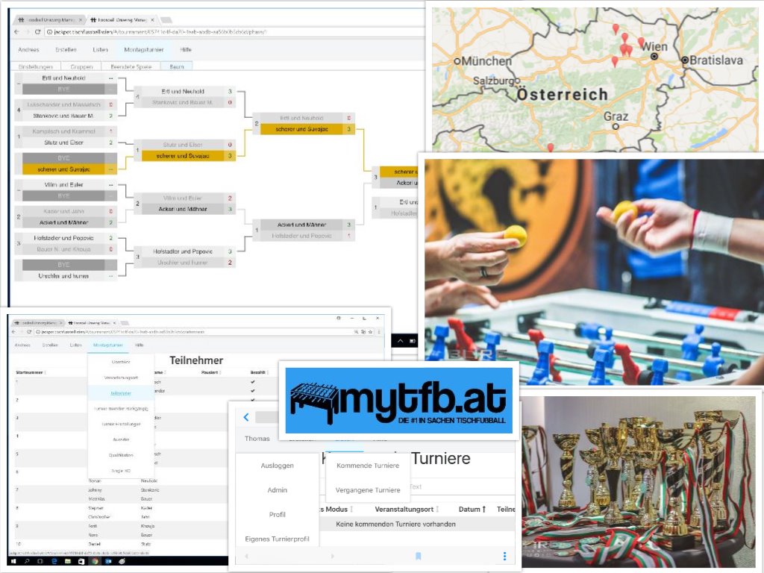Switch to Beendete Spiele tab
This screenshot has height=573, width=764.
coord(131,66)
